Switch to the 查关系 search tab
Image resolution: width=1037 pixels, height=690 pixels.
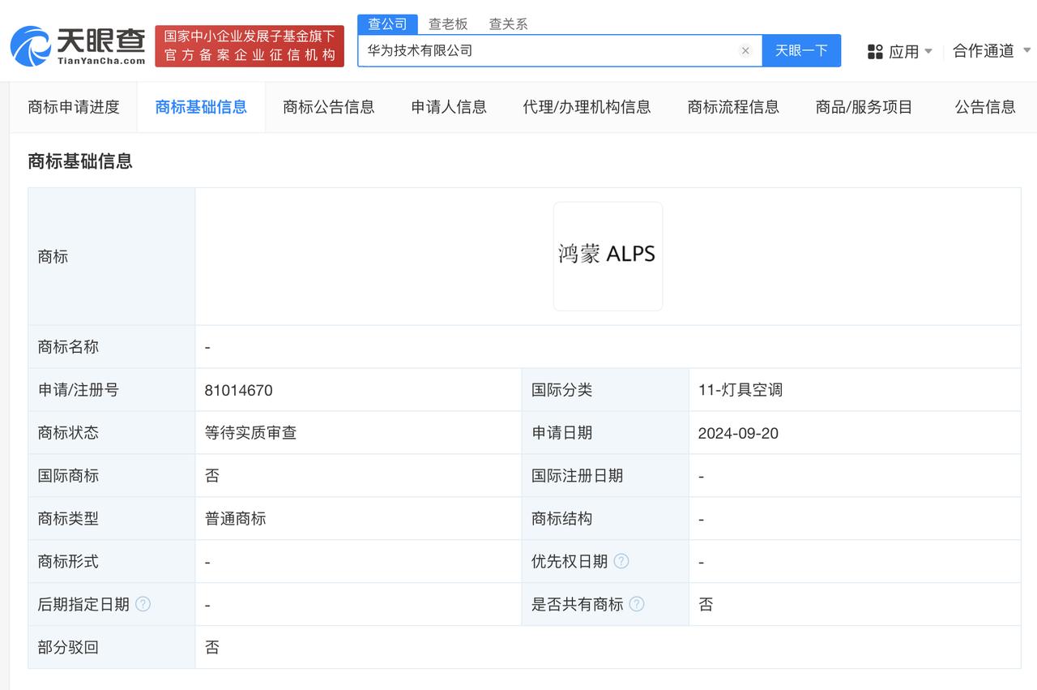coord(508,24)
